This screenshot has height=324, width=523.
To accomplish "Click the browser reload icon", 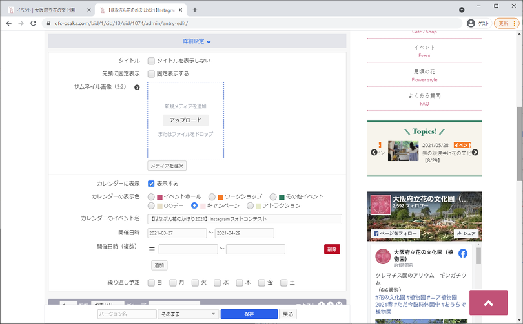I will point(34,23).
